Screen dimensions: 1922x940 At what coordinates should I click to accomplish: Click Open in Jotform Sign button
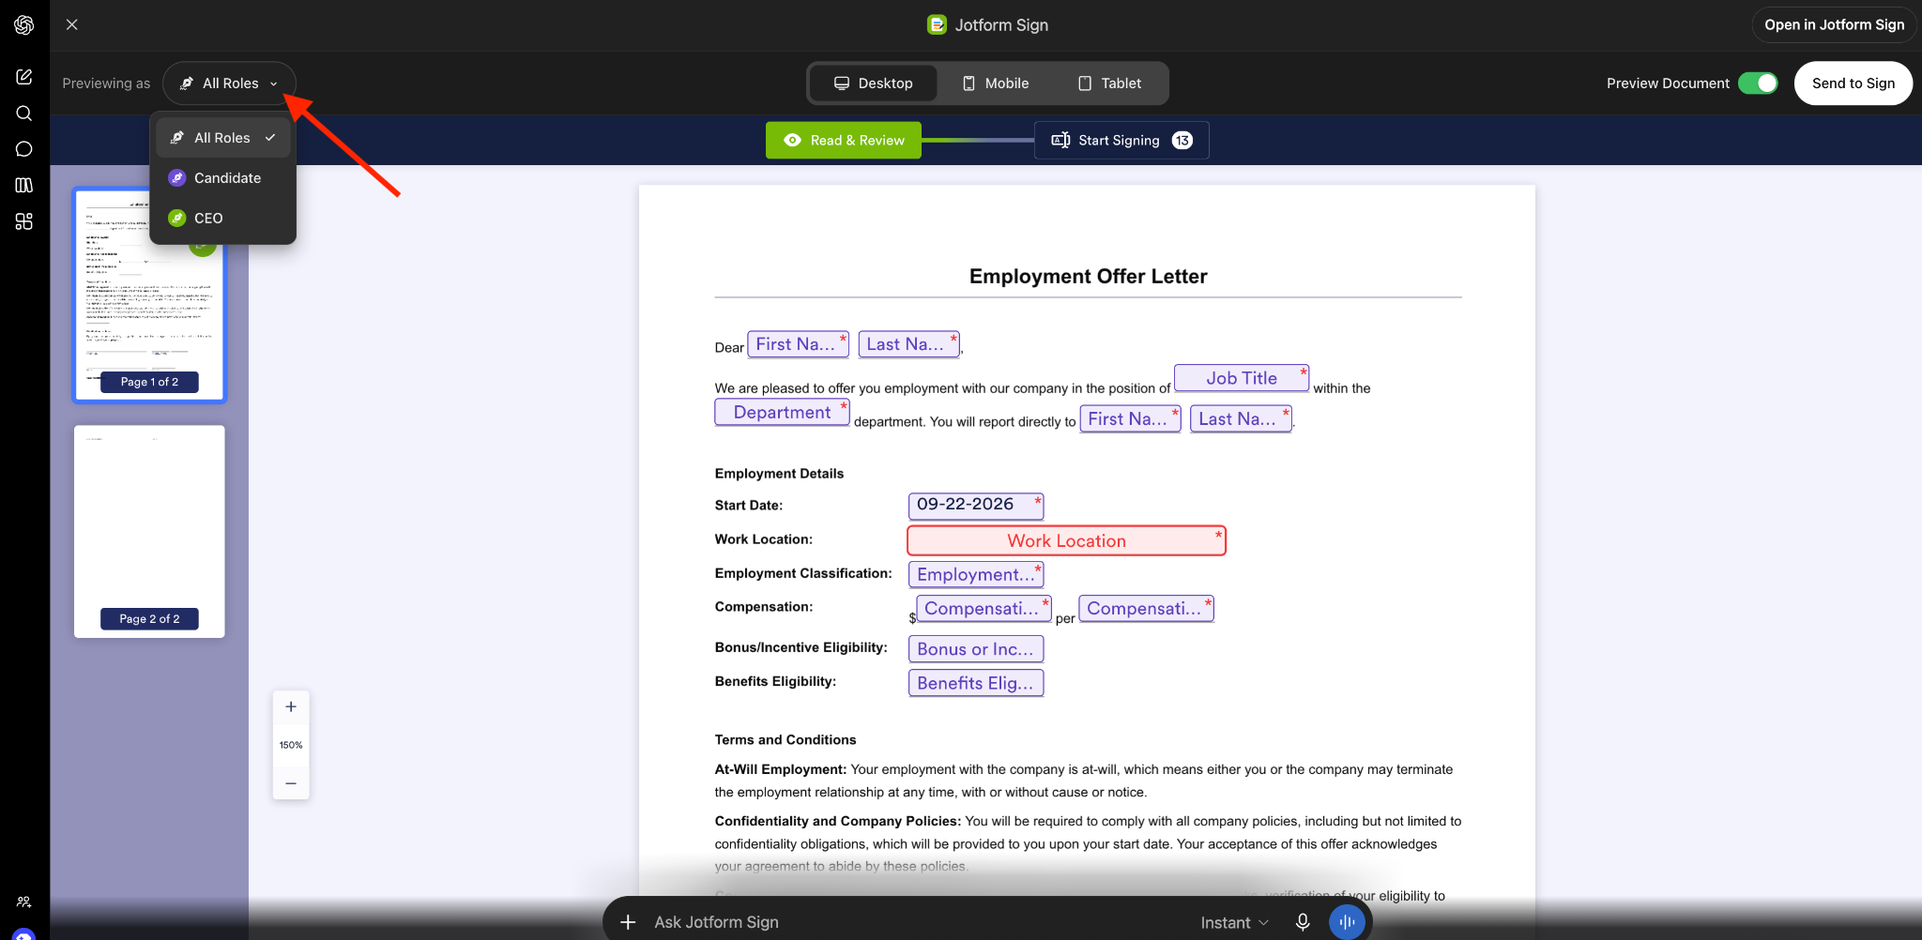pos(1835,24)
